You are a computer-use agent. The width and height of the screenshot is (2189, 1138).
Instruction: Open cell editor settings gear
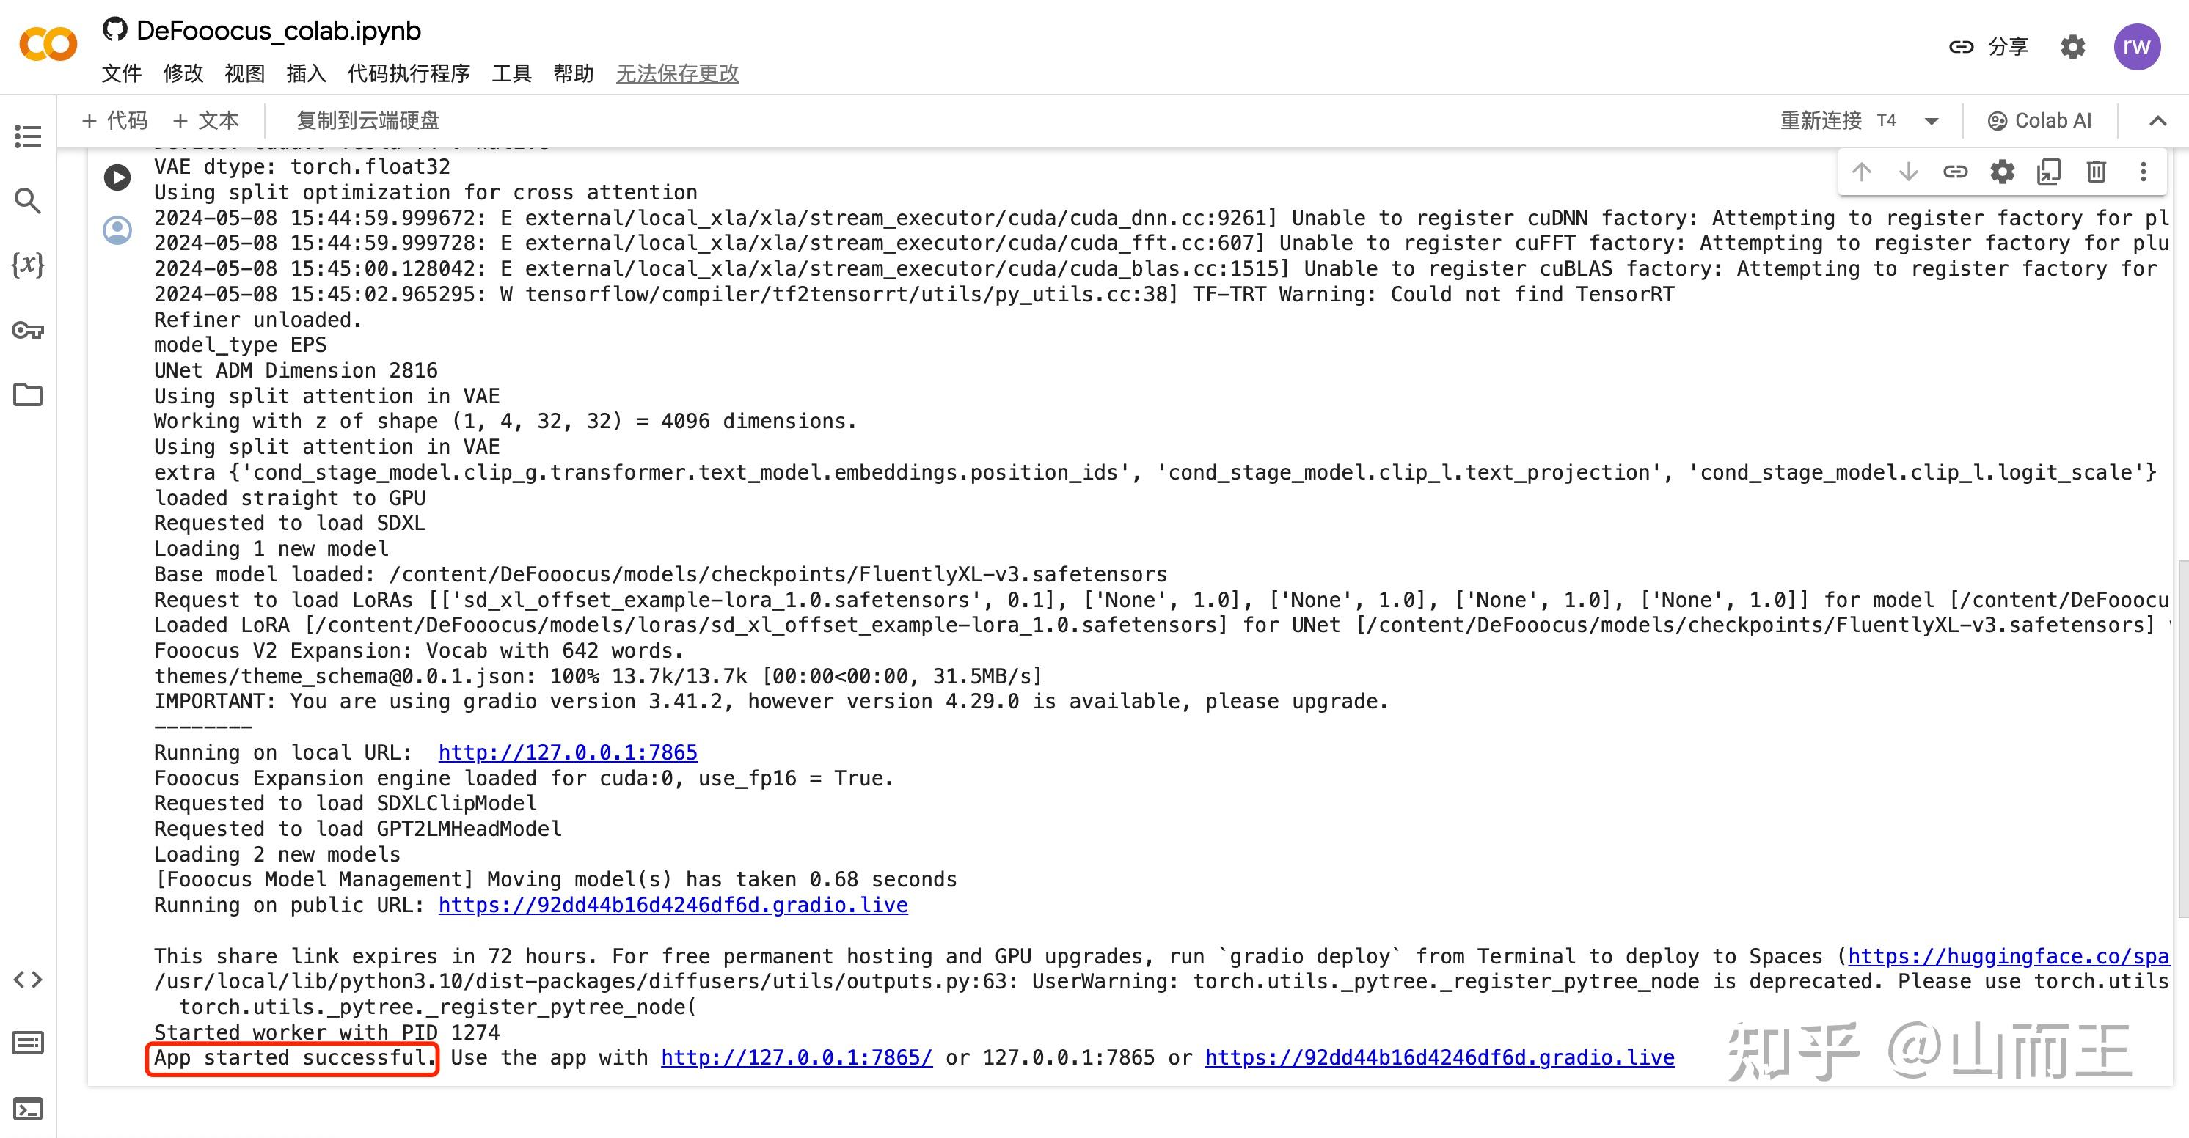click(x=2003, y=172)
